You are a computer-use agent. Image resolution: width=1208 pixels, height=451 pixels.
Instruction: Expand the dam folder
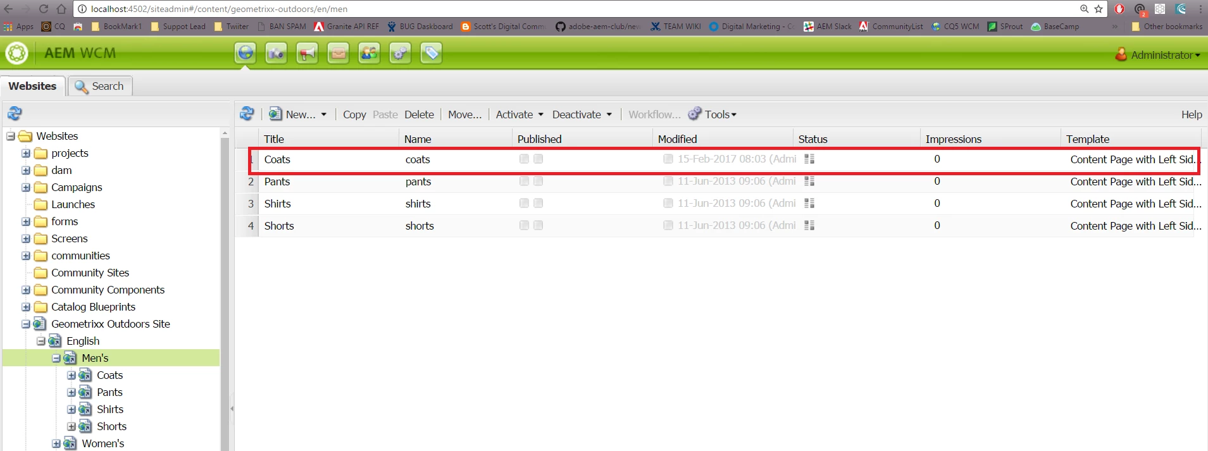(26, 170)
